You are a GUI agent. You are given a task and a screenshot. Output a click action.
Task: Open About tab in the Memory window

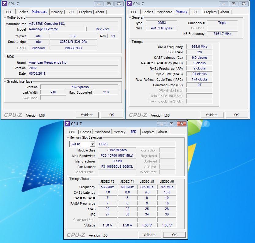pos(225,12)
